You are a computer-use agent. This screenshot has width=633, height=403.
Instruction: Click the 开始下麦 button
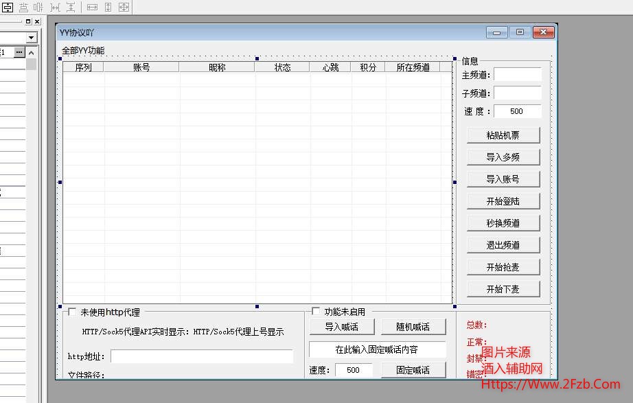click(503, 289)
